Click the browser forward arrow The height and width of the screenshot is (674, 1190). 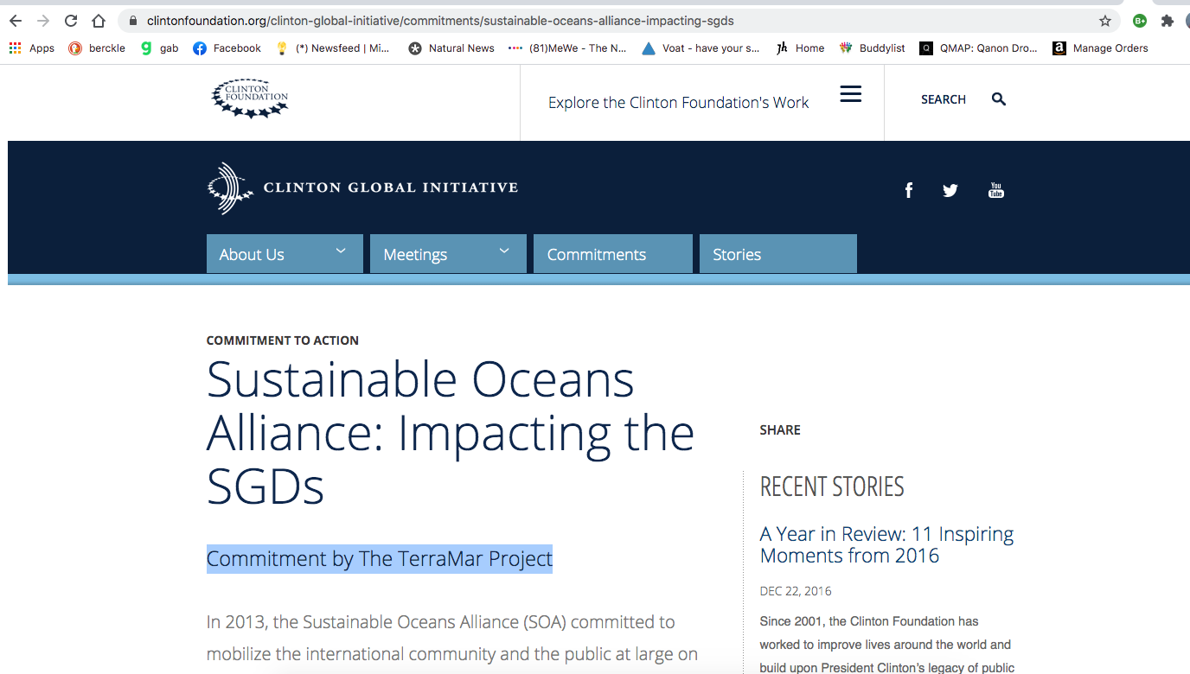(43, 21)
